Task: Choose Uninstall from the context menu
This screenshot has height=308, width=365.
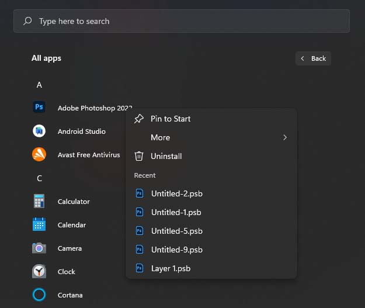Action: pos(166,156)
